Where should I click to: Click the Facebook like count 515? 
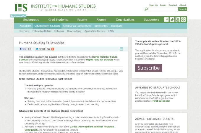point(30,49)
